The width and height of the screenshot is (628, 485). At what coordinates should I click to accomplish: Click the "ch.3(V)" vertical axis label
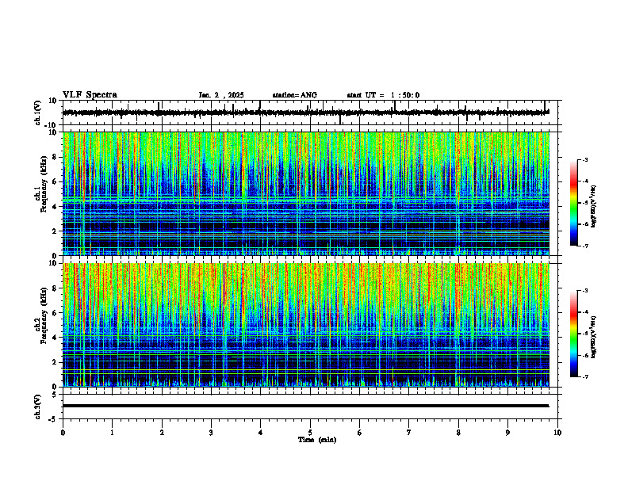pyautogui.click(x=38, y=407)
